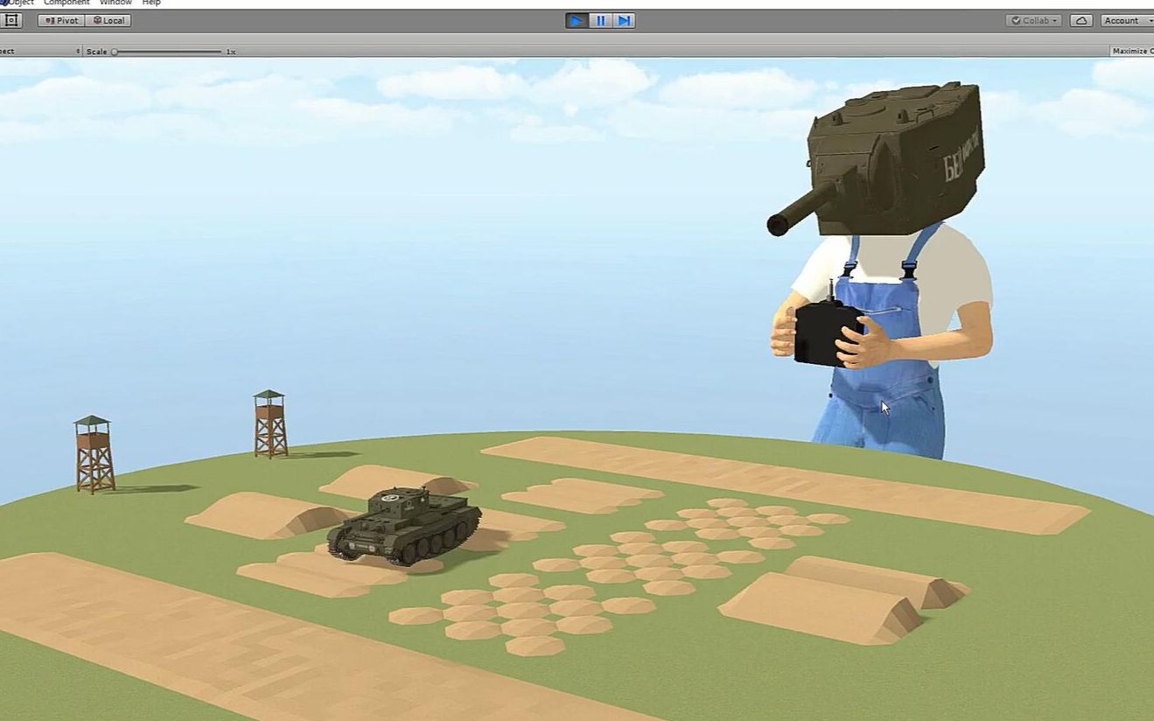Toggle the Local handle rotation button

[x=108, y=20]
